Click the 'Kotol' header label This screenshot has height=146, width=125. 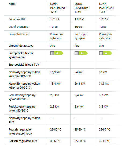pyautogui.click(x=12, y=4)
